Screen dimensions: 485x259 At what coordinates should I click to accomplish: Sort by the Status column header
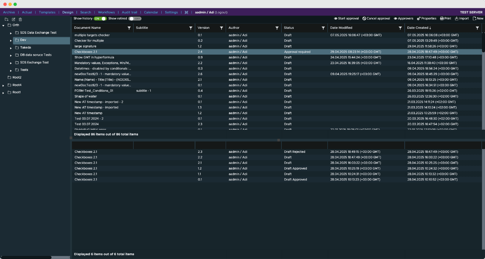(x=289, y=28)
